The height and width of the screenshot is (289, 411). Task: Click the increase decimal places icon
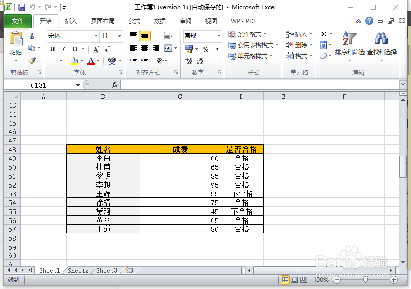pos(189,61)
